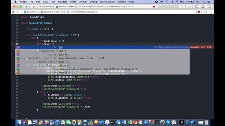This screenshot has width=225, height=126.
Task: Choose the ino_t completion suggestion
Action: [102, 51]
